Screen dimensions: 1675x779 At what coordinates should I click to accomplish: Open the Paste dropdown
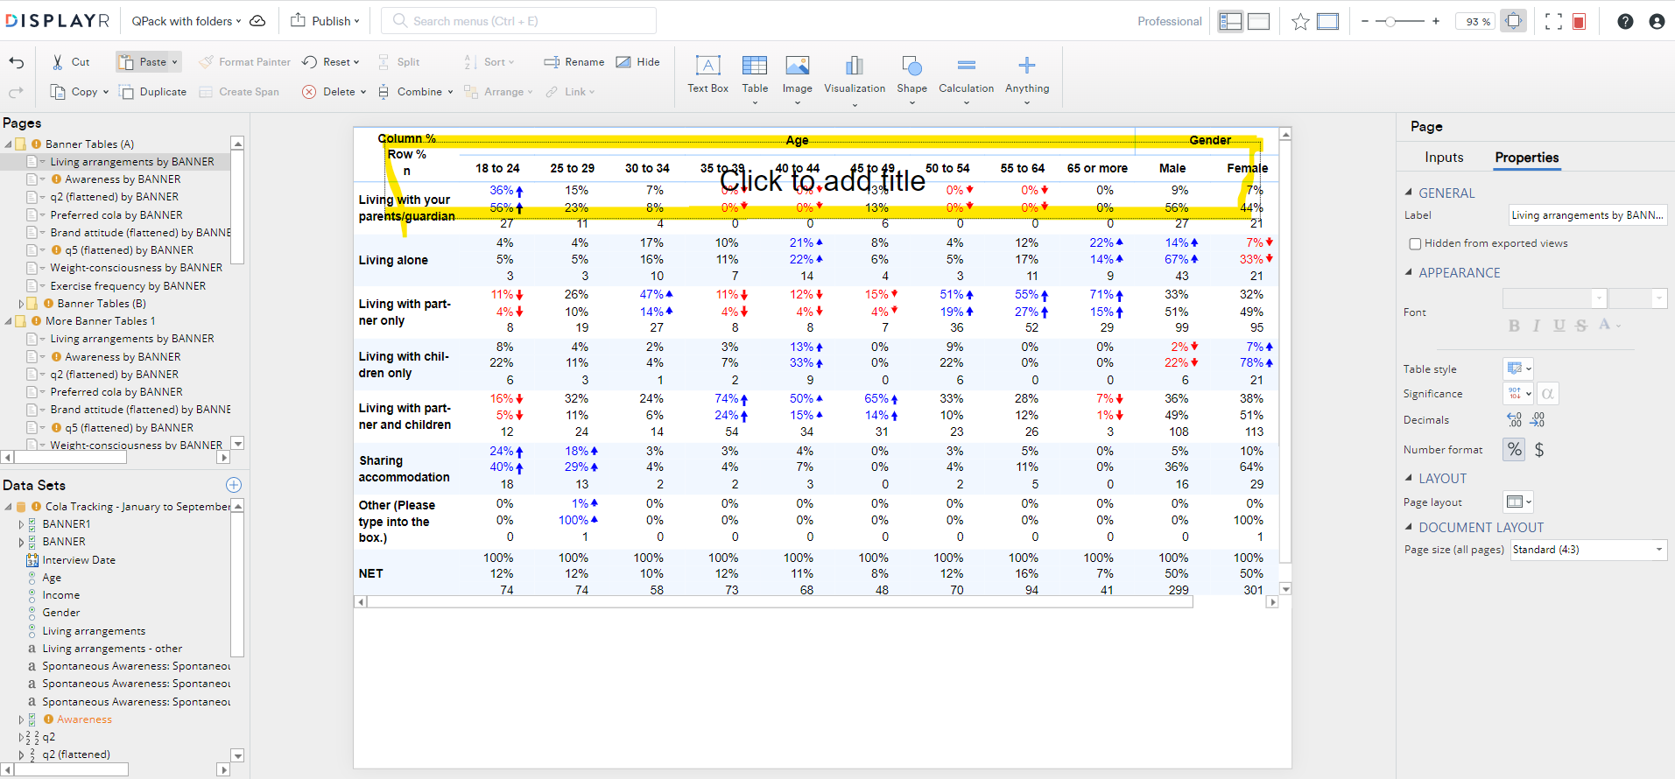tap(175, 62)
